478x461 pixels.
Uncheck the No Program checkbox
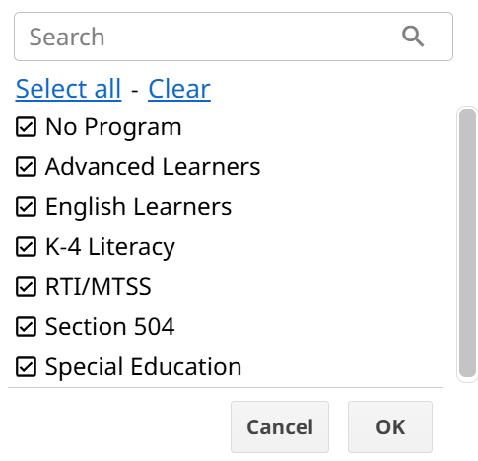(26, 126)
